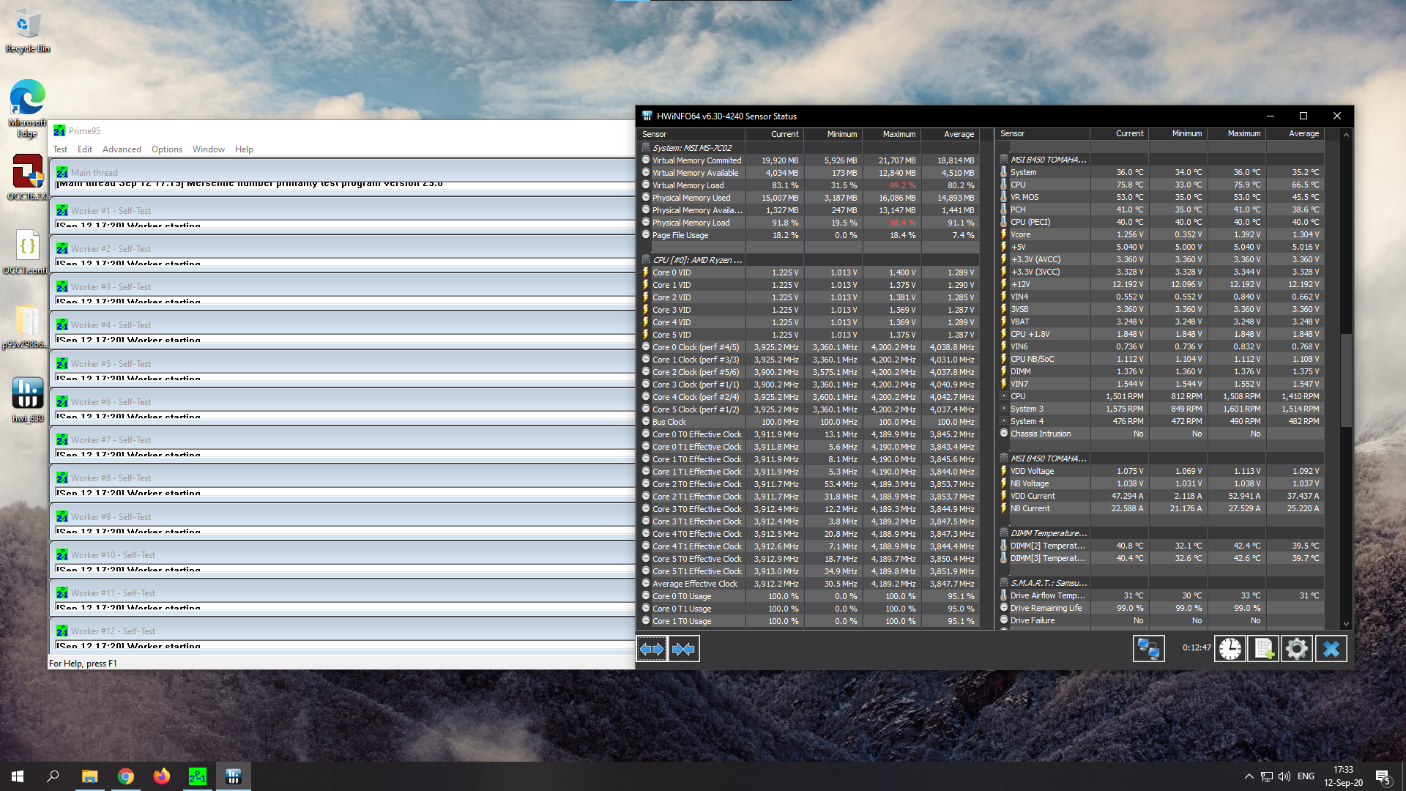Switch to Prime95 via taskbar icon
Viewport: 1406px width, 791px height.
point(198,776)
